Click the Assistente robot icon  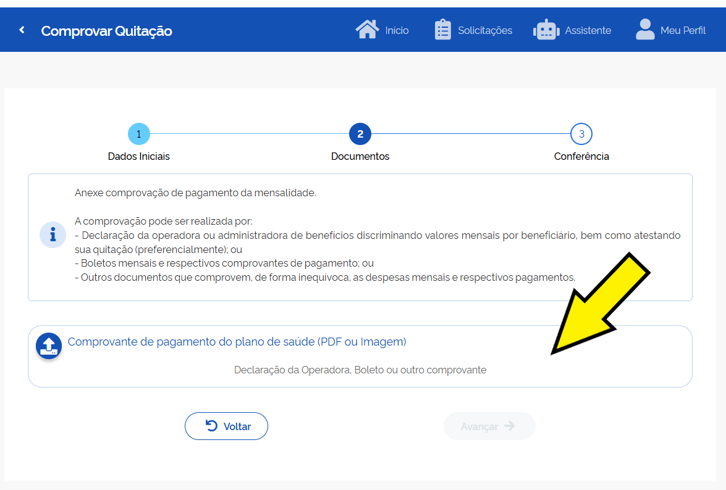[x=546, y=30]
